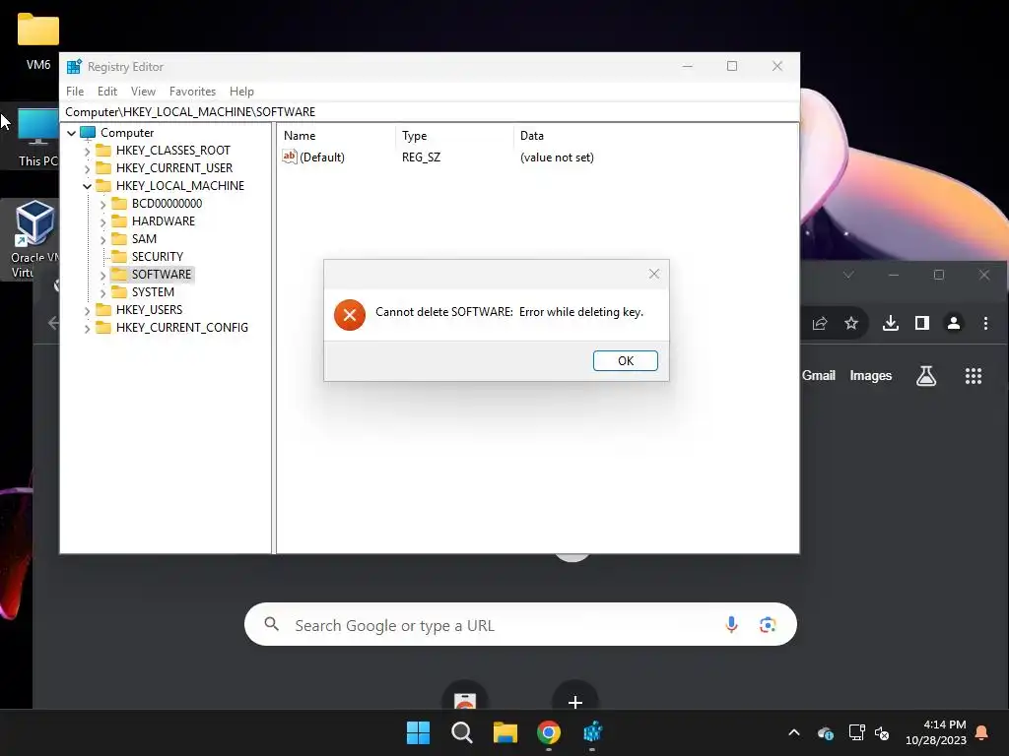The image size is (1009, 756).
Task: Open the View menu
Action: (143, 92)
